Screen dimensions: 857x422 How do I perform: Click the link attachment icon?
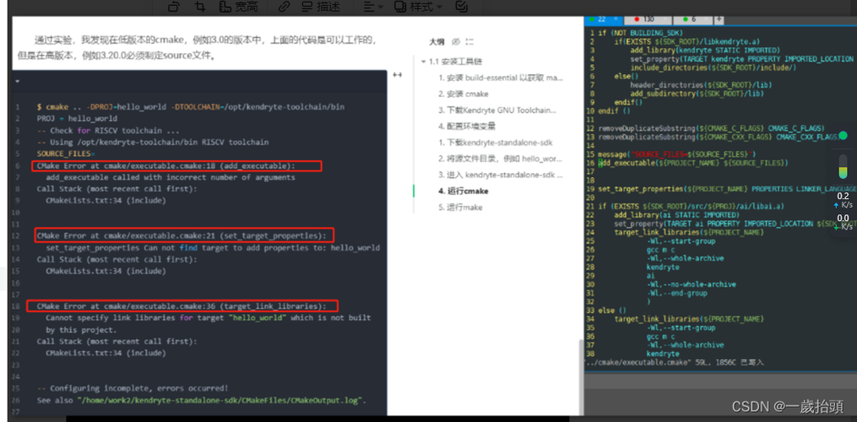[x=284, y=7]
